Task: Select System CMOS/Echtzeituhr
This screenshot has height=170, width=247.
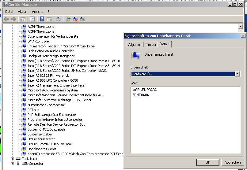Action: click(47, 129)
